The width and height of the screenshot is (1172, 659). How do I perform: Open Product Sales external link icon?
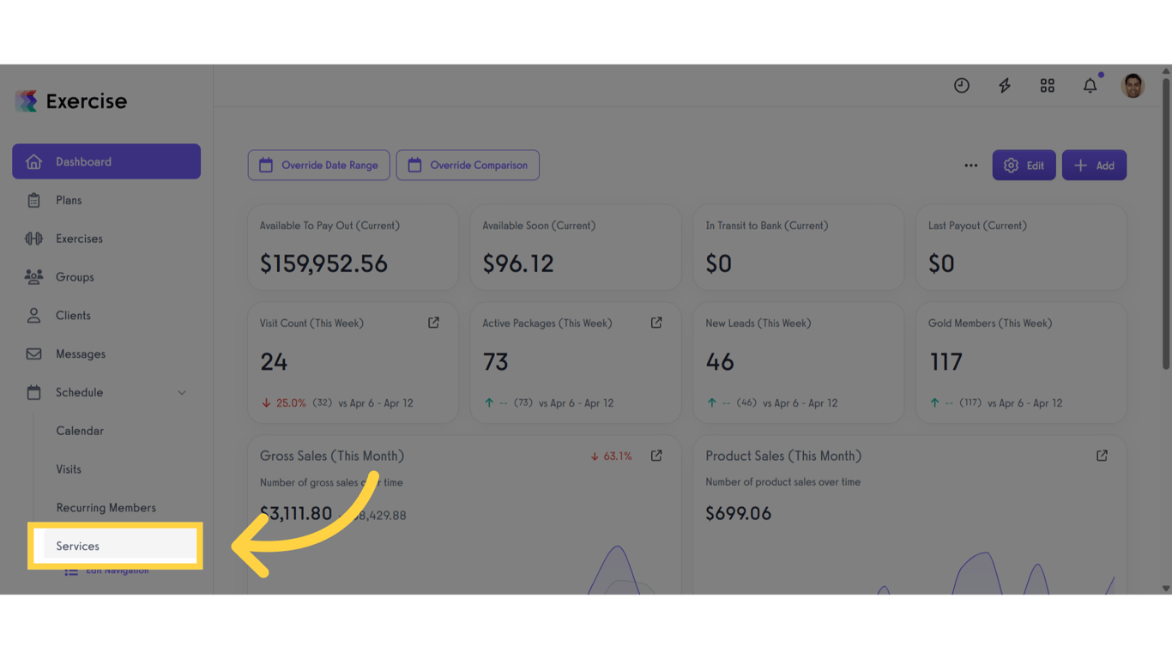point(1102,456)
